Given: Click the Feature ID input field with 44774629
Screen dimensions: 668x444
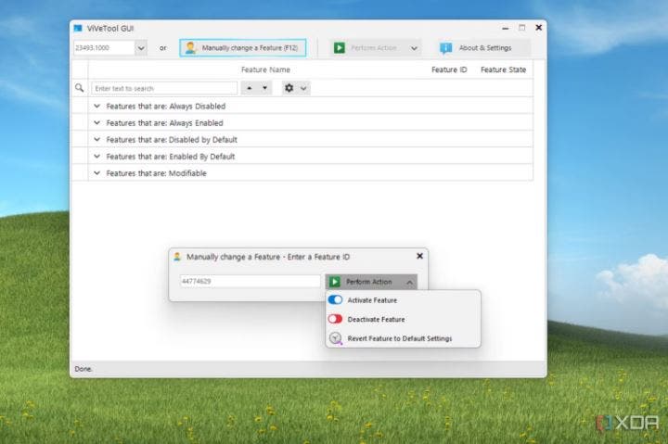Looking at the screenshot, I should click(250, 281).
